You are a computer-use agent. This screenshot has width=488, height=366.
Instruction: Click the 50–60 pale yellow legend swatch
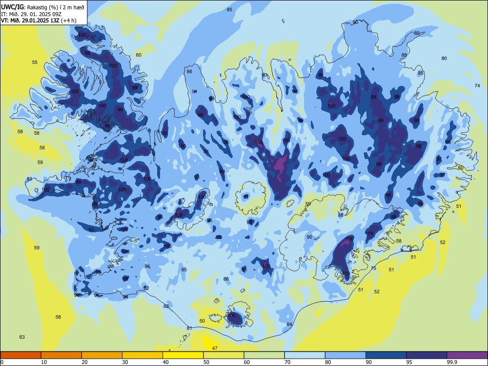224,355
